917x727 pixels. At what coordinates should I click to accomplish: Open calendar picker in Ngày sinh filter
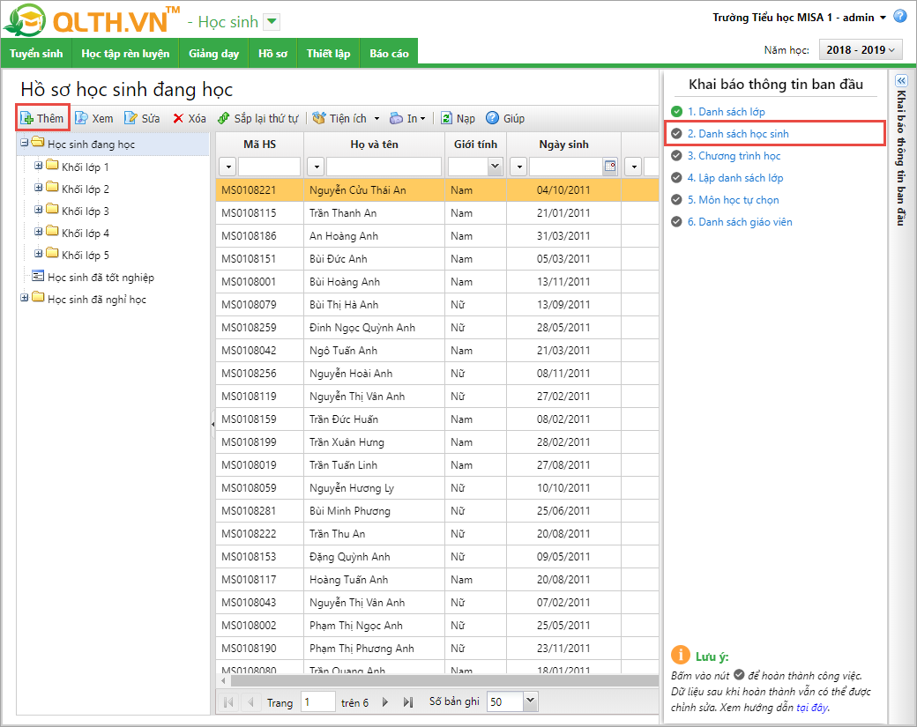[x=609, y=167]
